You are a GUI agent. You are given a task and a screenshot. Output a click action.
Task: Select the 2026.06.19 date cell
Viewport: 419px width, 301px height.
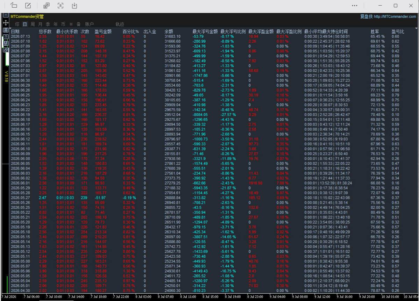21,115
